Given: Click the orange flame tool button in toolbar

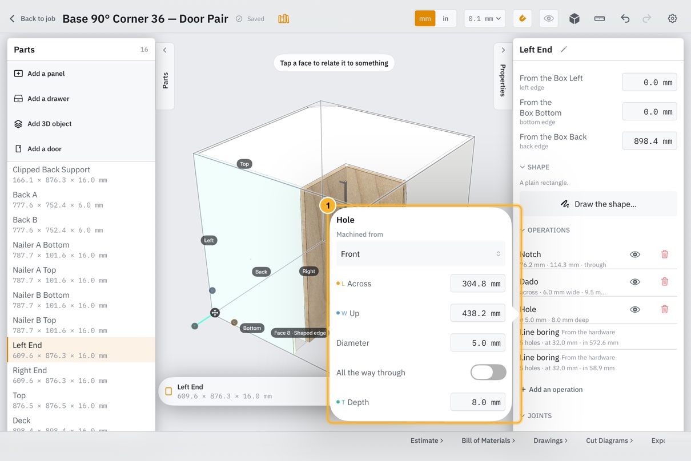Looking at the screenshot, I should pyautogui.click(x=523, y=19).
